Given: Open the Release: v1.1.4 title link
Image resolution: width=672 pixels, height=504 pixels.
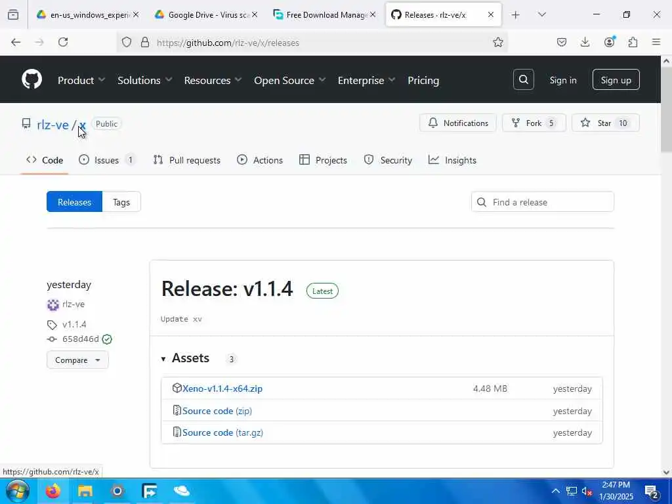Looking at the screenshot, I should [227, 289].
